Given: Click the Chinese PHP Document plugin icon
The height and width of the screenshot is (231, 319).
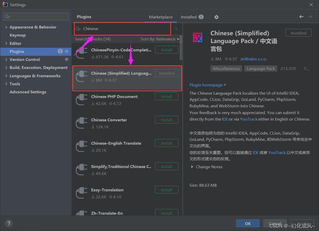Looking at the screenshot, I should point(82,100).
